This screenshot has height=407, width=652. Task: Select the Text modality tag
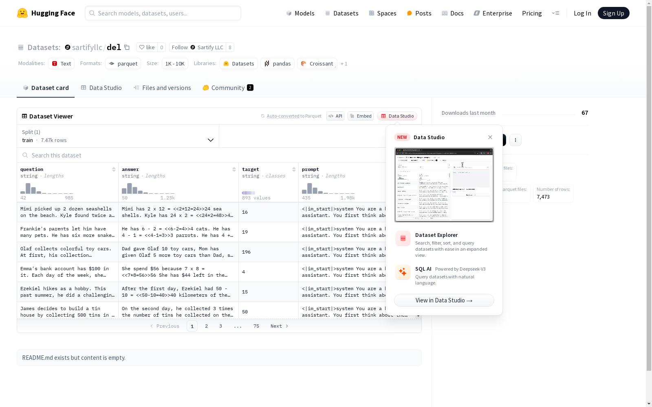coord(61,63)
